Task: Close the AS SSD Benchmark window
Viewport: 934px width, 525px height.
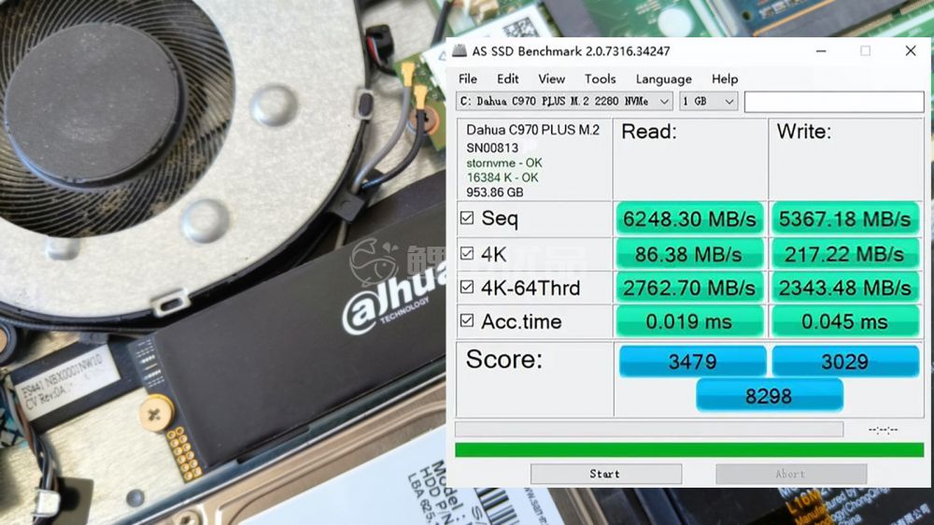Action: click(910, 51)
